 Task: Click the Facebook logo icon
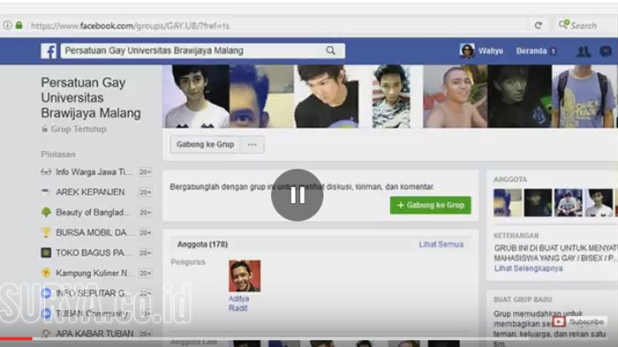(x=49, y=51)
